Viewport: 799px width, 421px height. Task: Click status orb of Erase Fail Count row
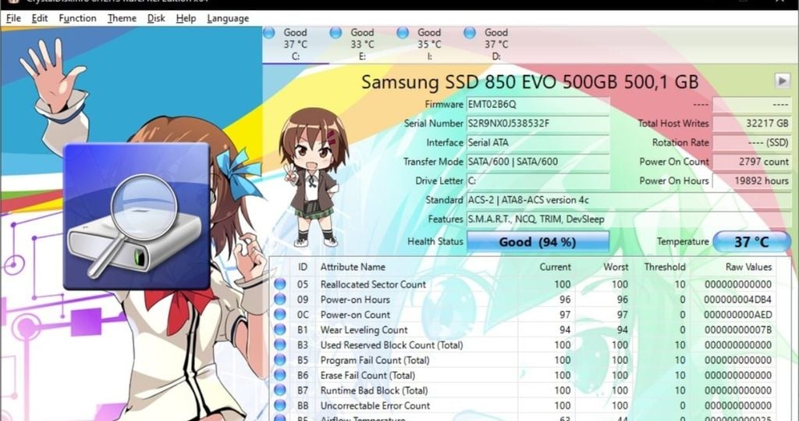280,375
